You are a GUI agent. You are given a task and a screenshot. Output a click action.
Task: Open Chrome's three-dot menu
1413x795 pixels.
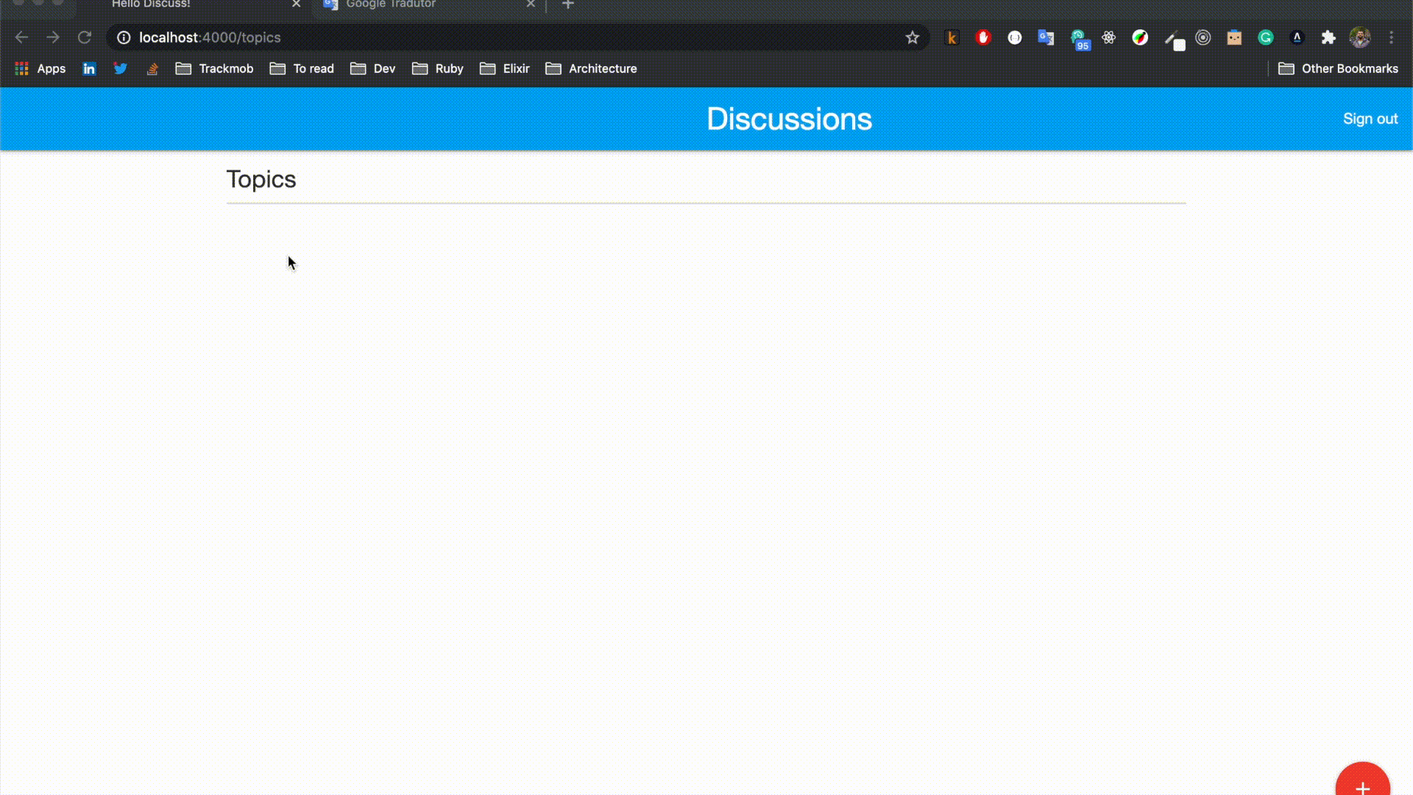(1391, 38)
